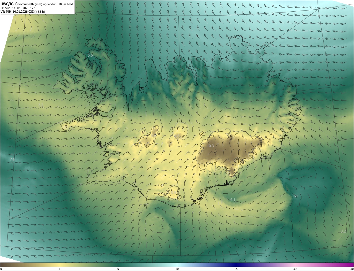This screenshot has height=271, width=354.
Task: Click the 1 tick label on the color scale
Action: [59, 269]
